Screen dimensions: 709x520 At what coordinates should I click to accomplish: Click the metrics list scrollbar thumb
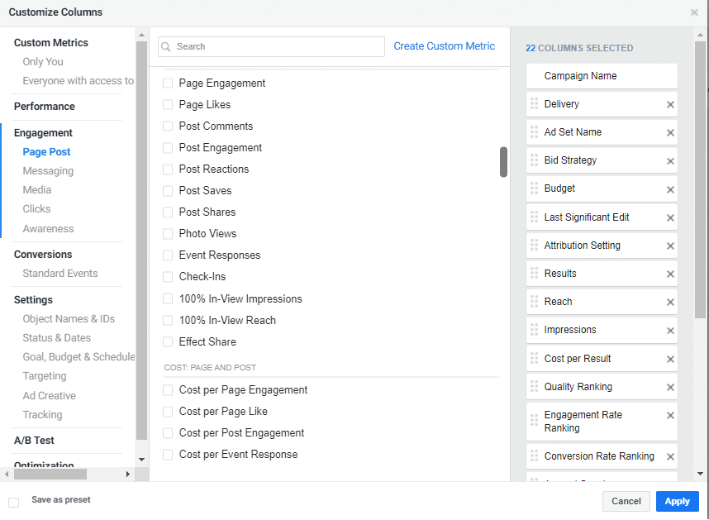503,162
